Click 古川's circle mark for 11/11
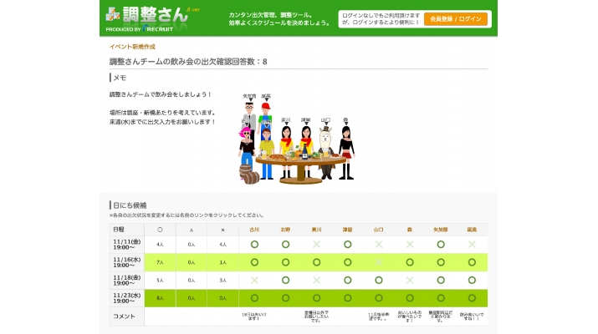The height and width of the screenshot is (334, 598). pyautogui.click(x=254, y=244)
